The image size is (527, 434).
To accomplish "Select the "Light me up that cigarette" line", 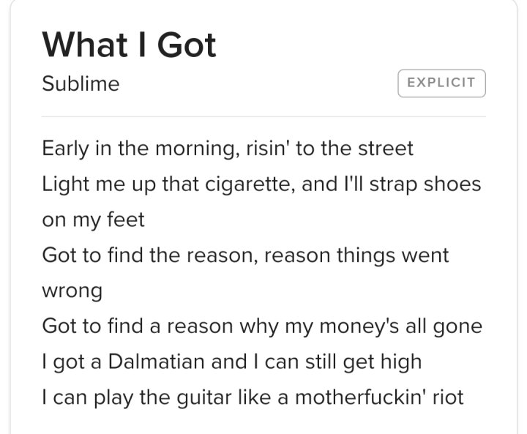I will click(261, 184).
